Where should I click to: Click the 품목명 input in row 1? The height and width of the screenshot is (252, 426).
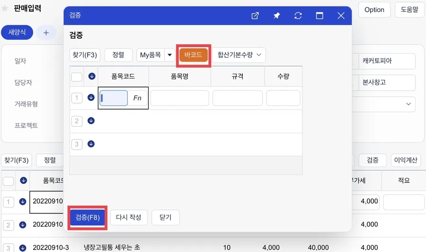point(179,98)
